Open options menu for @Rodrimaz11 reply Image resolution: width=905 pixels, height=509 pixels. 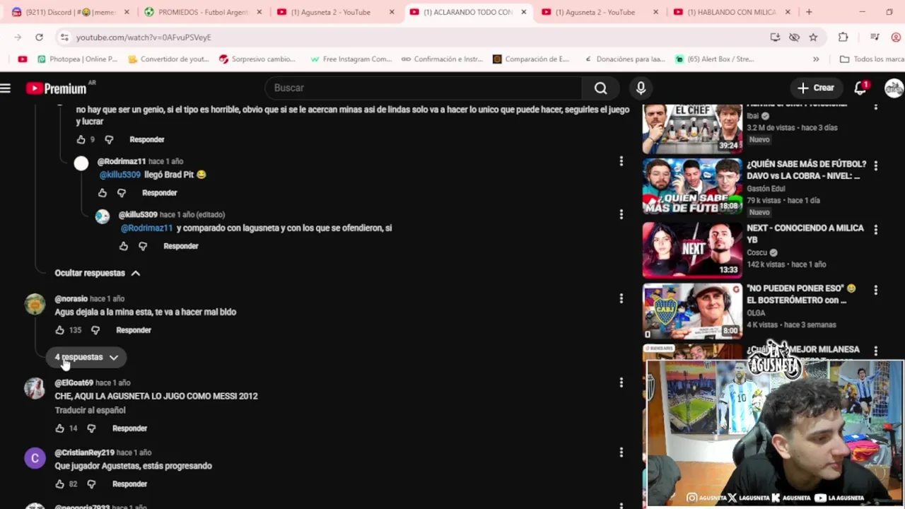pos(621,161)
